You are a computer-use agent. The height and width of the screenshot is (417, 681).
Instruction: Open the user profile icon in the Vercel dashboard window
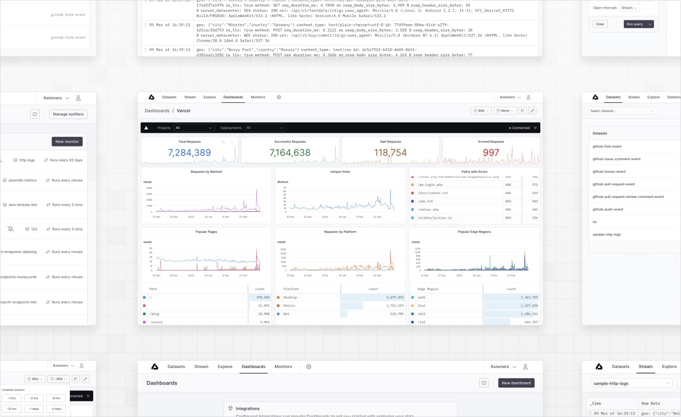point(529,97)
